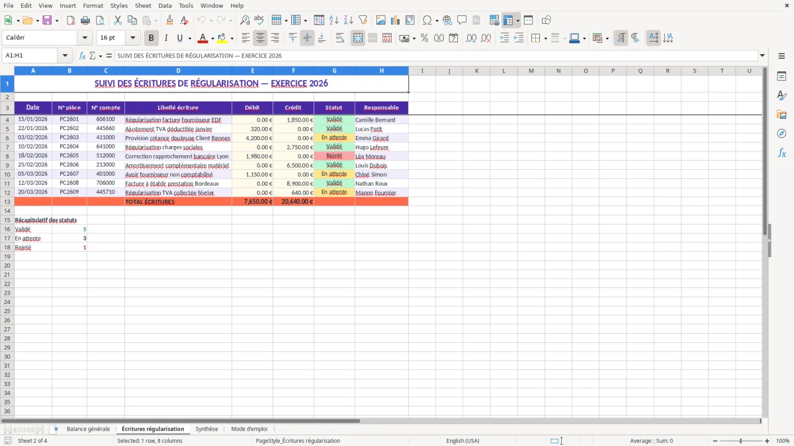The image size is (794, 446).
Task: Open Find and Replace
Action: (x=245, y=20)
